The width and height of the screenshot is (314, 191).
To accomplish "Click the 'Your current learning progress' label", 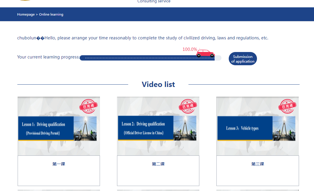I will pos(48,57).
